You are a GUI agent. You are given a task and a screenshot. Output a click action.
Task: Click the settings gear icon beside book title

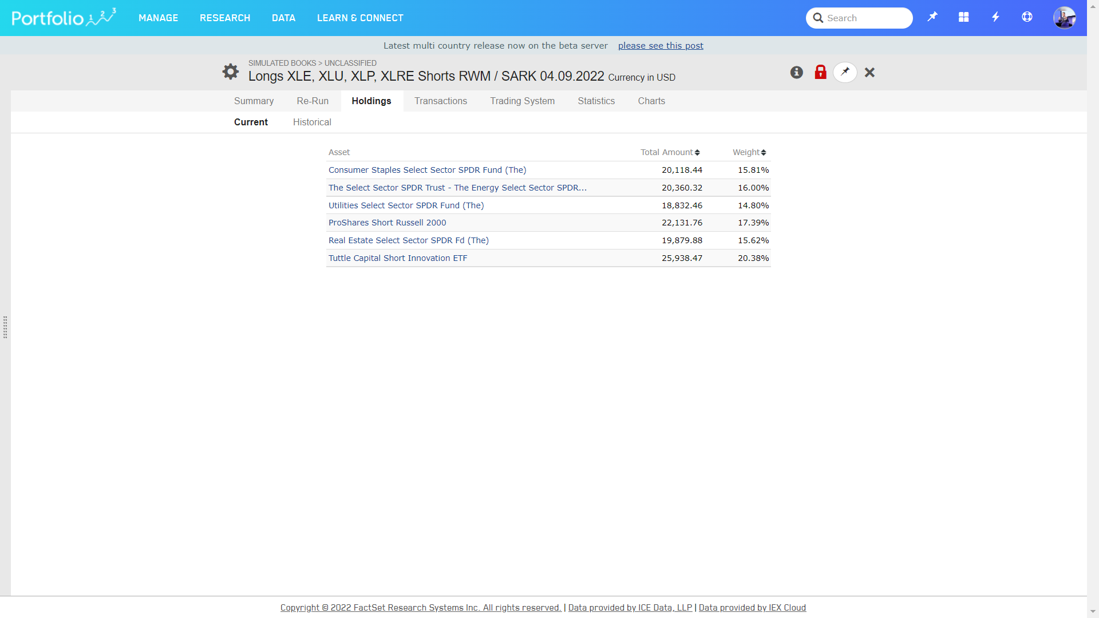(x=231, y=72)
